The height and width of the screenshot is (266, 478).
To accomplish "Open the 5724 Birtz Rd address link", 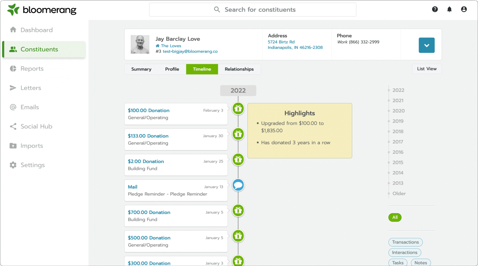I will [x=281, y=42].
